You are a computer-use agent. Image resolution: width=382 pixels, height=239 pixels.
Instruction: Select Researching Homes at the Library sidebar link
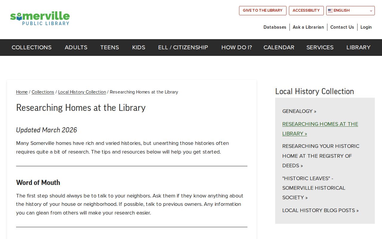(x=320, y=129)
